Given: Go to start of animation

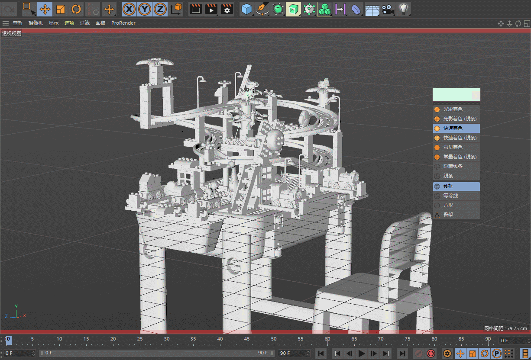Looking at the screenshot, I should tap(321, 354).
